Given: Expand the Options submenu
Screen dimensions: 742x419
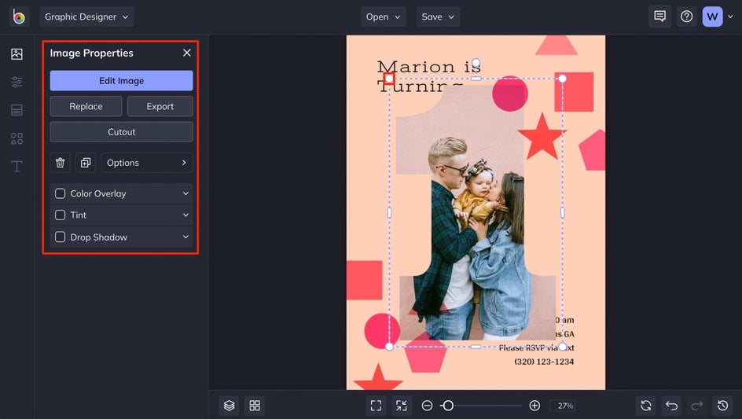Looking at the screenshot, I should [146, 163].
